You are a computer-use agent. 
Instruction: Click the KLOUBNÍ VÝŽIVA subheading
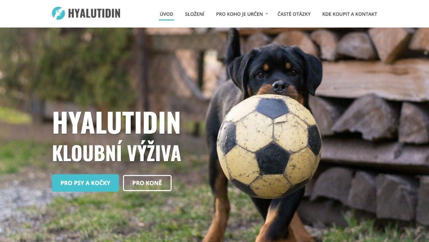pos(117,153)
